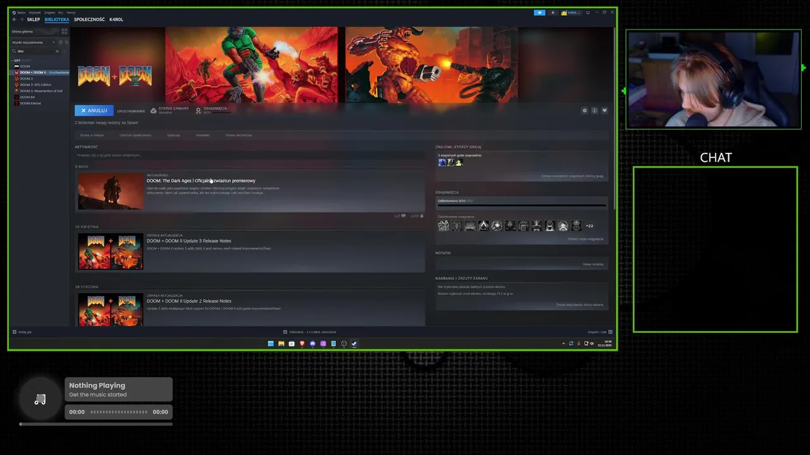Screen dimensions: 810x455
Task: Go to K4R0L profile tab
Action: 116,20
